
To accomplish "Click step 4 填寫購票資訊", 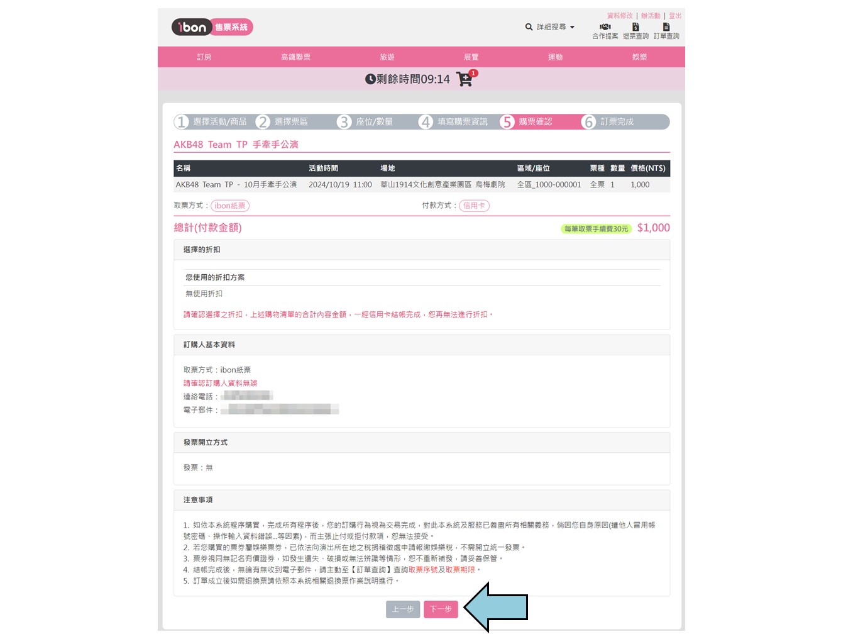I will pos(455,122).
